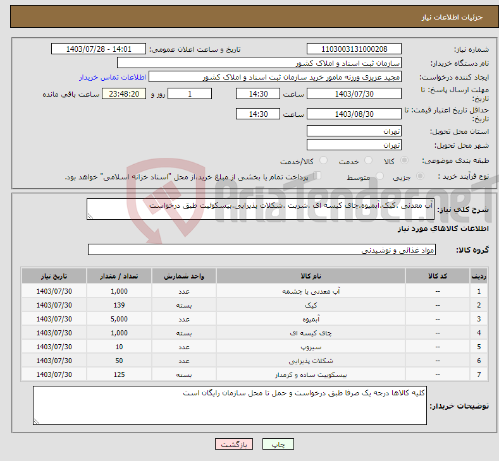Click the remaining time field 23:48:20
Viewport: 499px width, 461px height.
click(124, 93)
